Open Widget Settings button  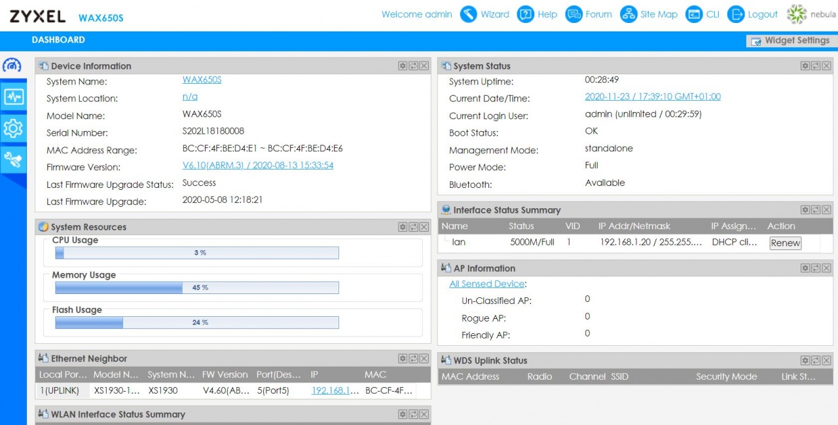click(x=790, y=41)
